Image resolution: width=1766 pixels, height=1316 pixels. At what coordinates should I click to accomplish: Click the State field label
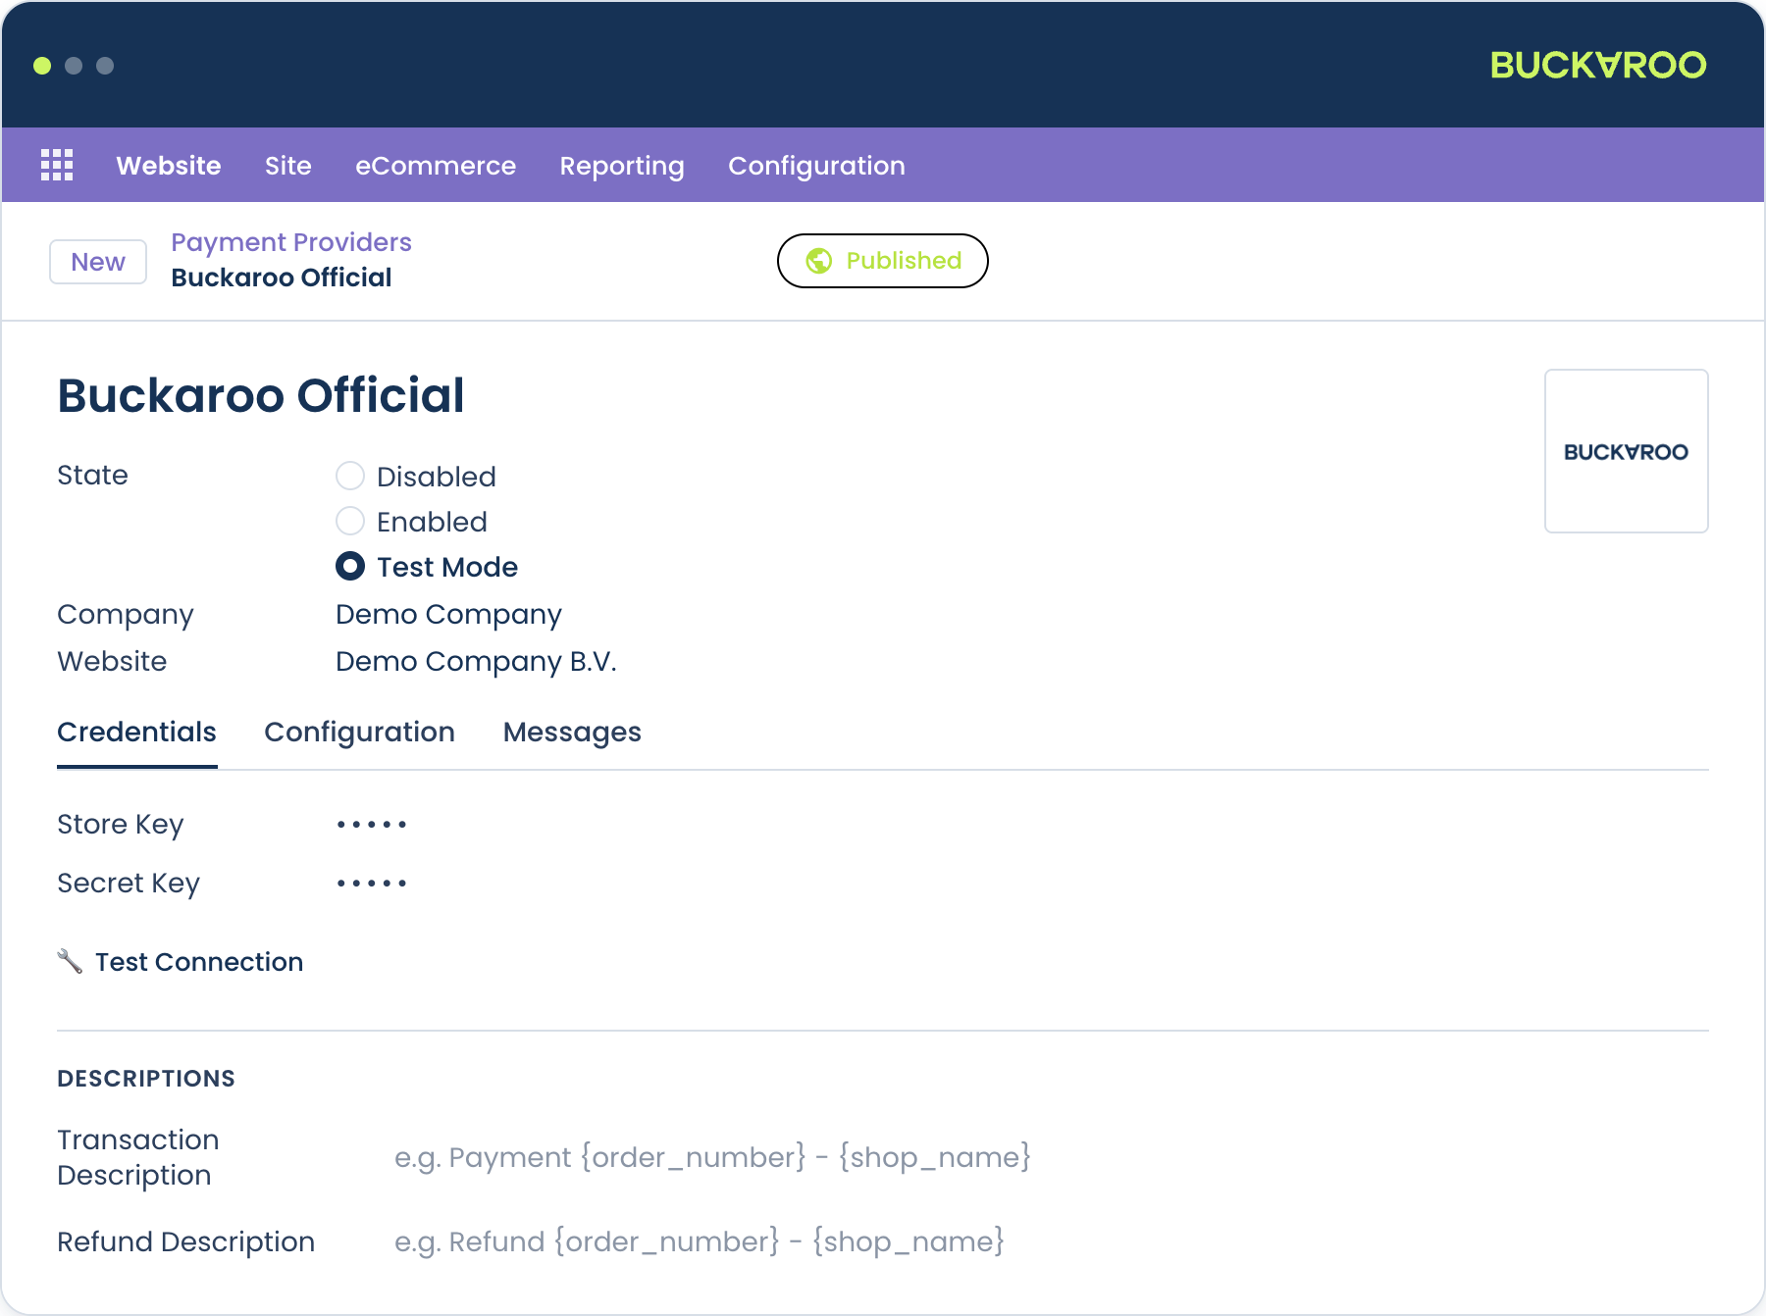(x=92, y=475)
